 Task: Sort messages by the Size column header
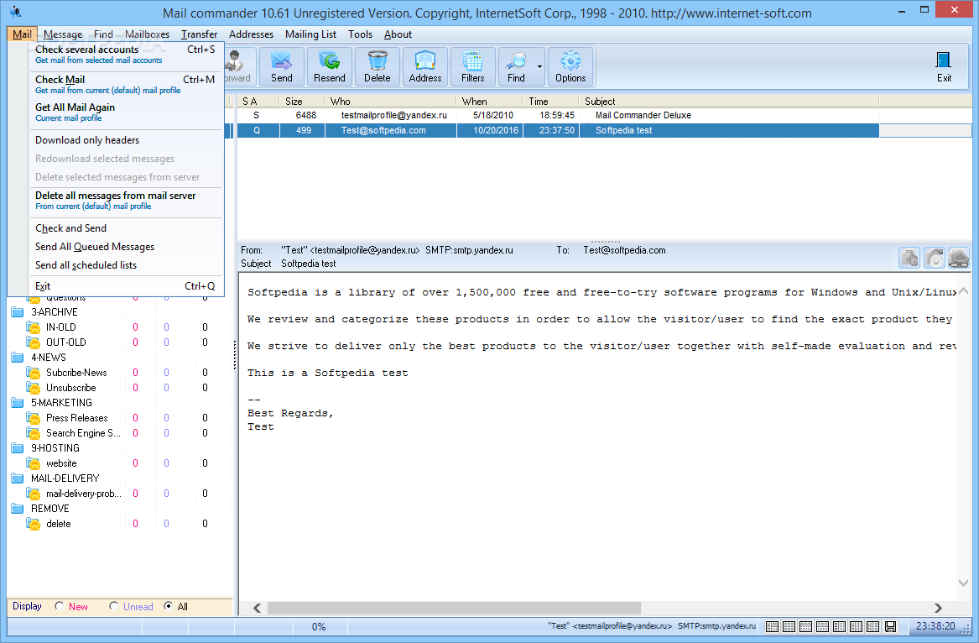tap(302, 102)
